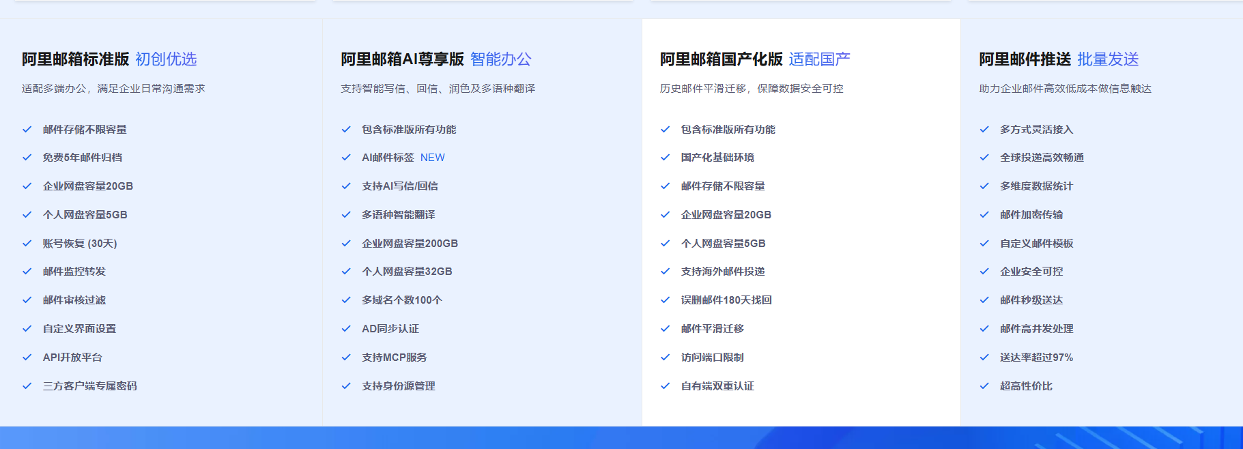The width and height of the screenshot is (1243, 449).
Task: Click checkmark beside 支持AI写信/回信
Action: (x=346, y=186)
